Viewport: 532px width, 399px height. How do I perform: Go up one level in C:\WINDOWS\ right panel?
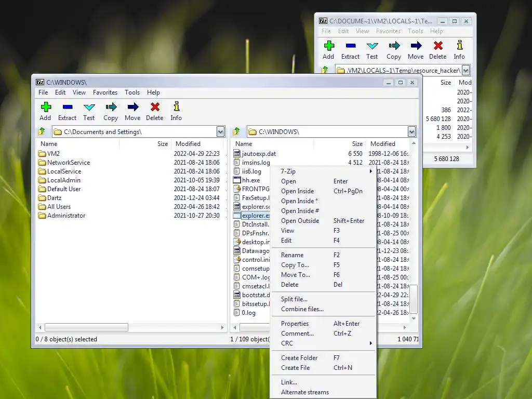pyautogui.click(x=236, y=131)
